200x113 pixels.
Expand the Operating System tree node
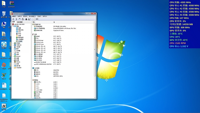pyautogui.click(x=13, y=45)
